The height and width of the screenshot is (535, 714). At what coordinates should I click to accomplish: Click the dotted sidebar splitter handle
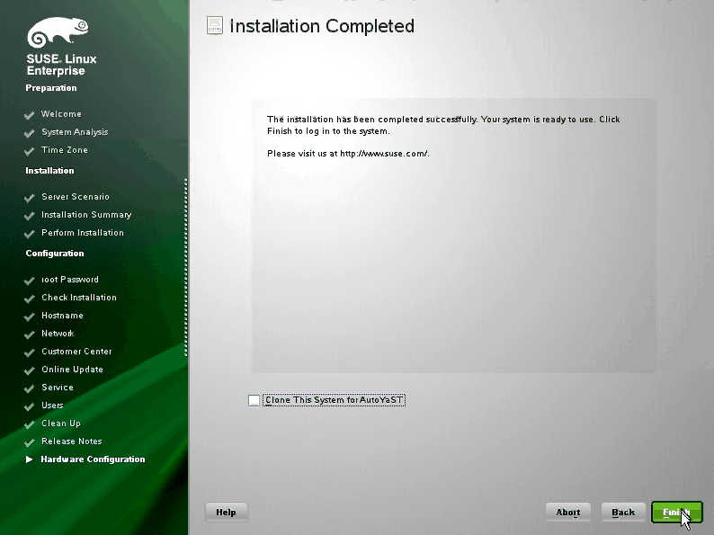click(x=186, y=267)
